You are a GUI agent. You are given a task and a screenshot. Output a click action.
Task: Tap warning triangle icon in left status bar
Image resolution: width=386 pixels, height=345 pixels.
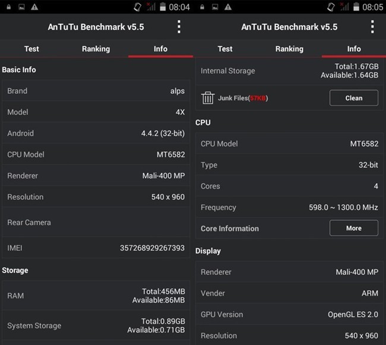(34, 7)
